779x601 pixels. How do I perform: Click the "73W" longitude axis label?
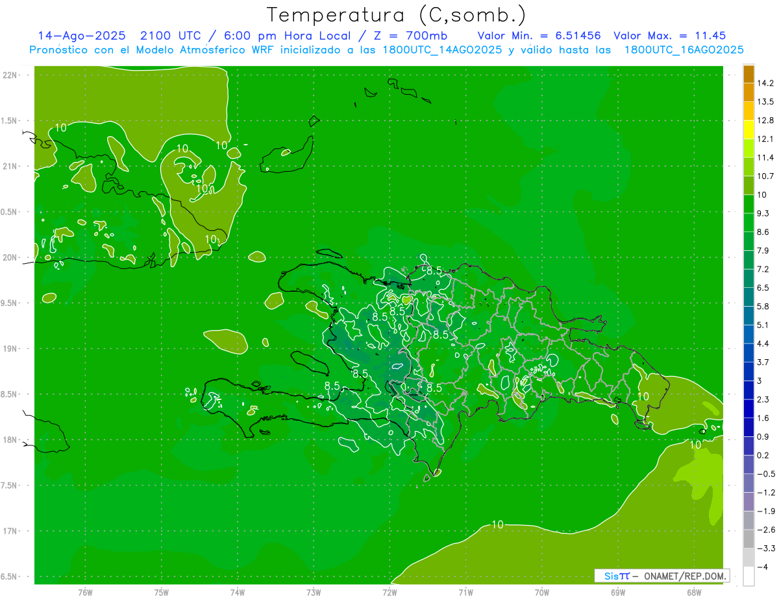pyautogui.click(x=314, y=592)
